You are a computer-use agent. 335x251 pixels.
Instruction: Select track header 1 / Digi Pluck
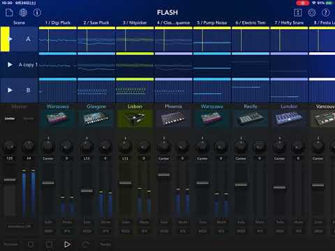58,22
